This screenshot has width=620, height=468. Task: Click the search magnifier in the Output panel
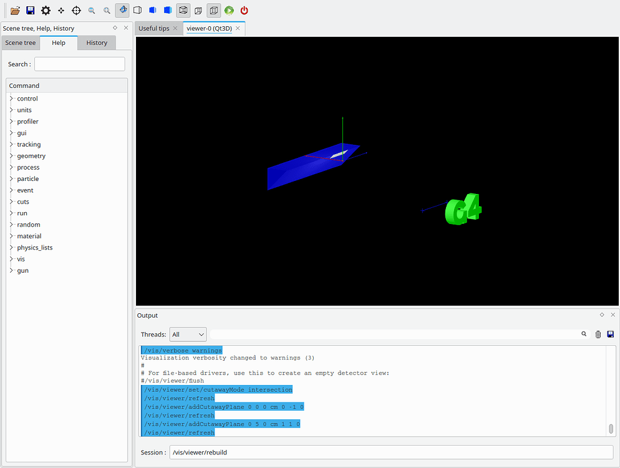584,334
